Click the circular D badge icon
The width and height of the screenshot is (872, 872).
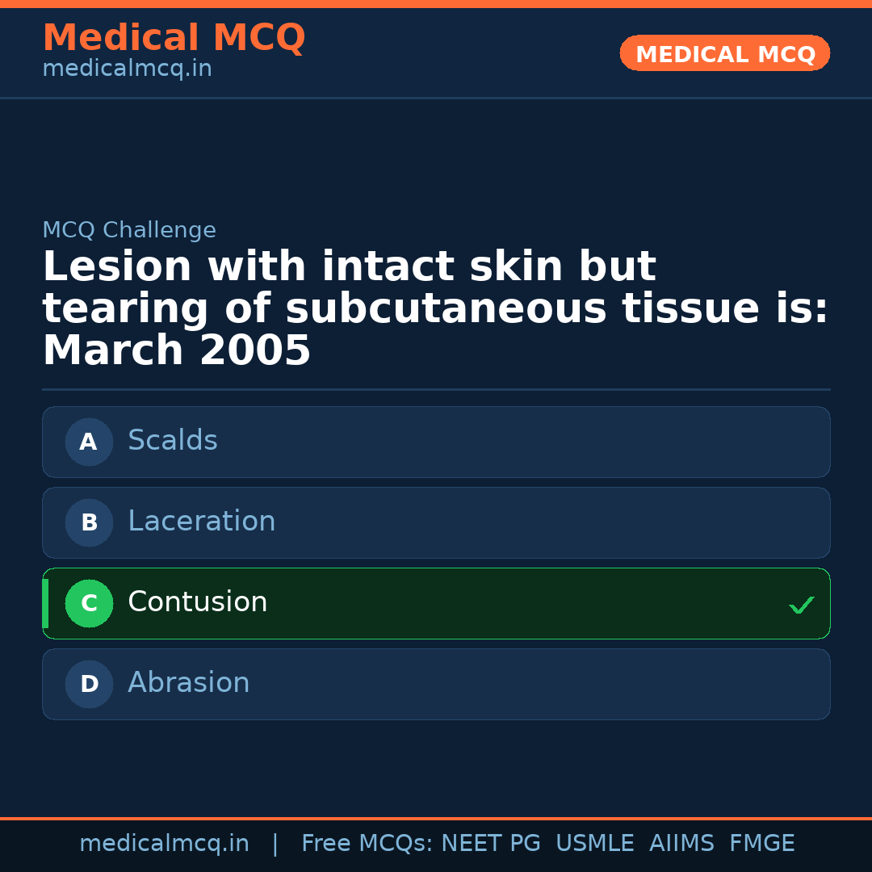pyautogui.click(x=89, y=684)
